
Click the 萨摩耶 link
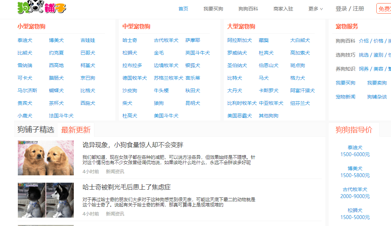pyautogui.click(x=193, y=41)
